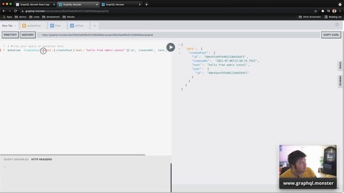Collapse the "createPost" node in the response

(x=179, y=53)
